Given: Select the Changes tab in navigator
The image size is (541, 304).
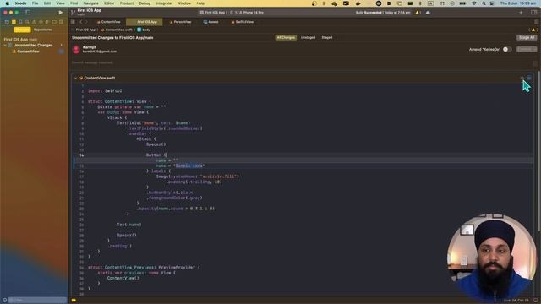Looking at the screenshot, I should pos(22,30).
